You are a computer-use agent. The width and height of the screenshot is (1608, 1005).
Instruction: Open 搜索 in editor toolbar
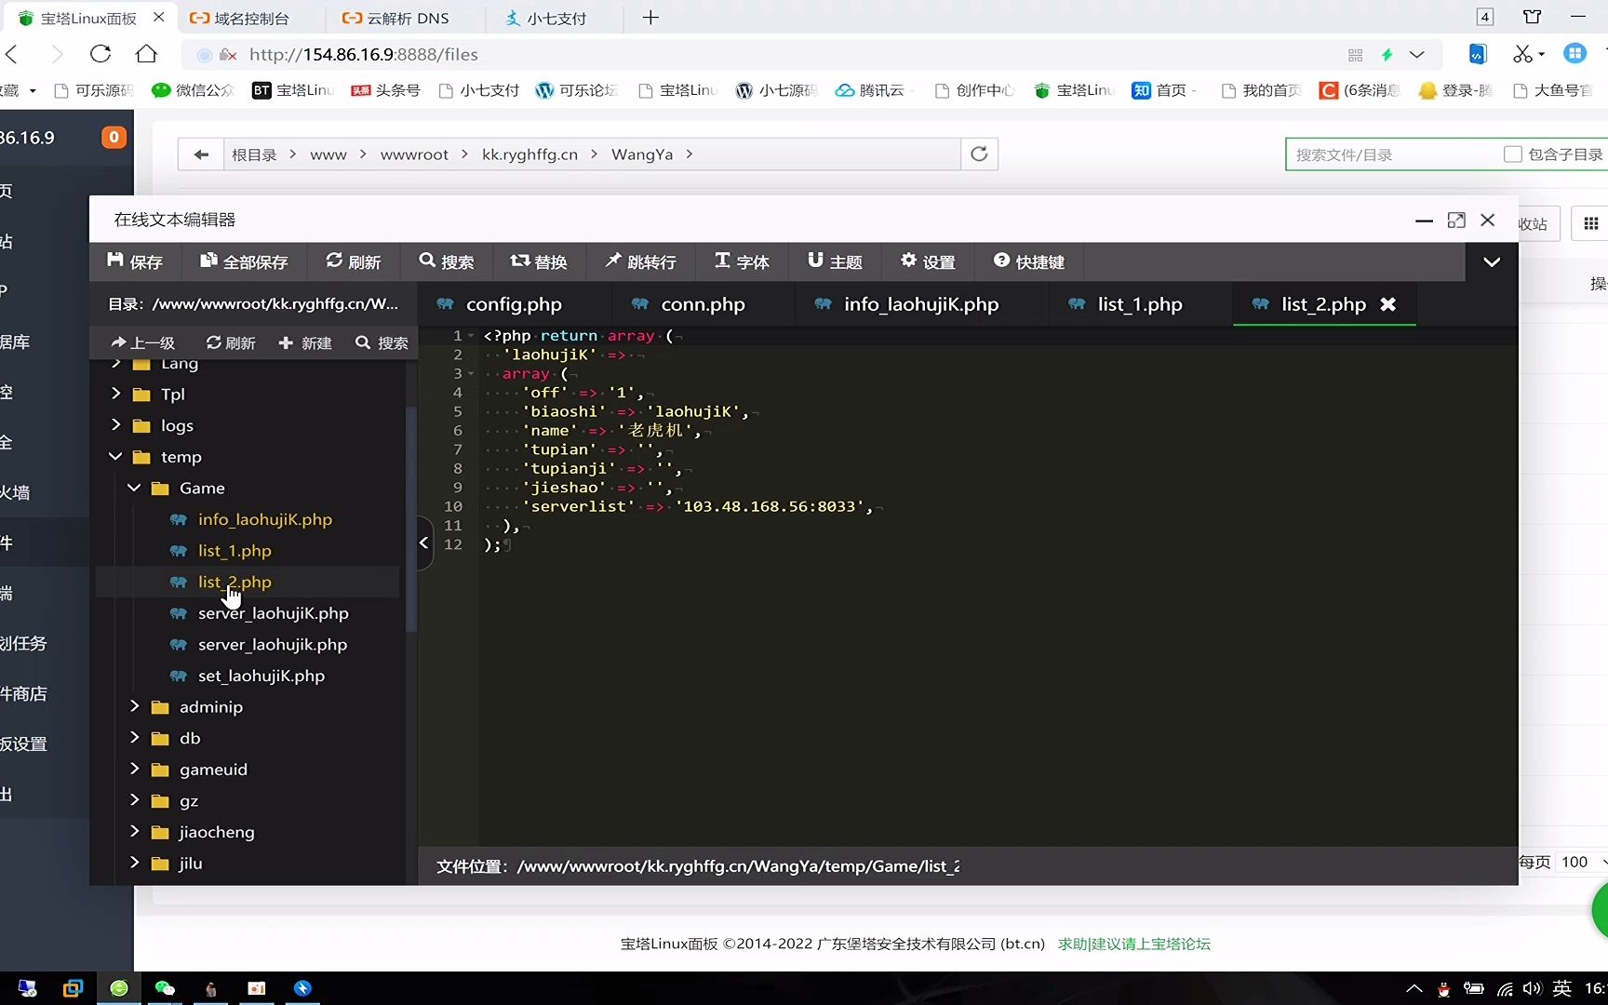pos(447,261)
